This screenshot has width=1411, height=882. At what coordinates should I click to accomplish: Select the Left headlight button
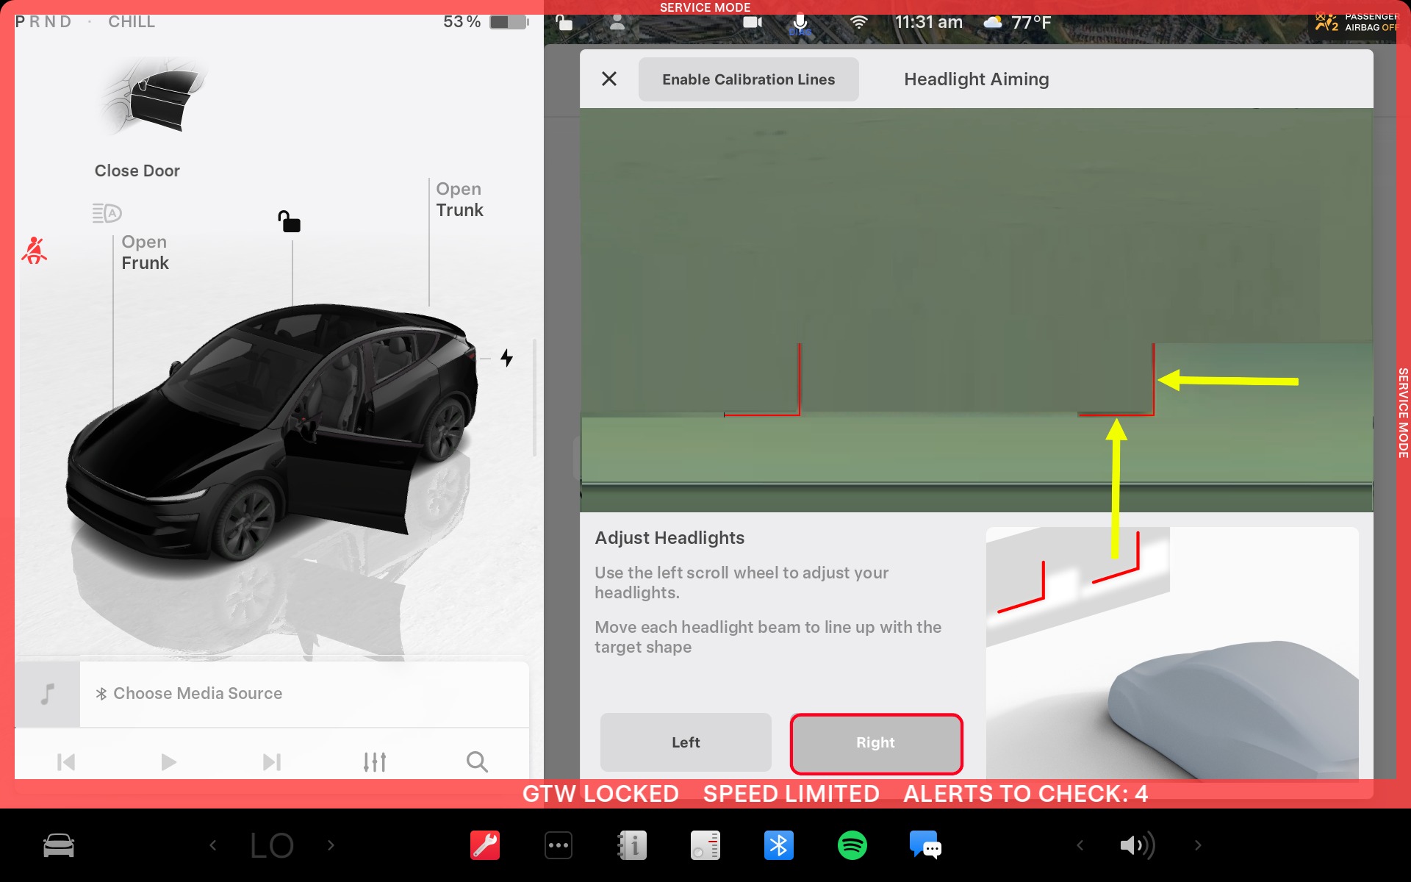(x=686, y=743)
